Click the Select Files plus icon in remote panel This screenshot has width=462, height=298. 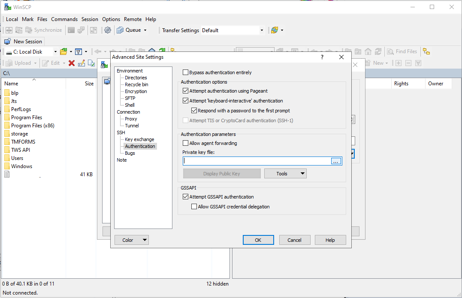point(399,63)
